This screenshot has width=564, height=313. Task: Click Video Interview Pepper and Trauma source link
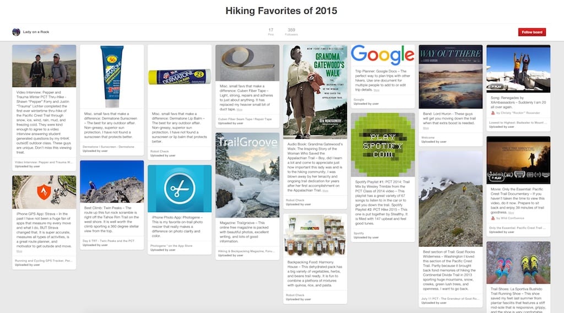click(x=44, y=162)
